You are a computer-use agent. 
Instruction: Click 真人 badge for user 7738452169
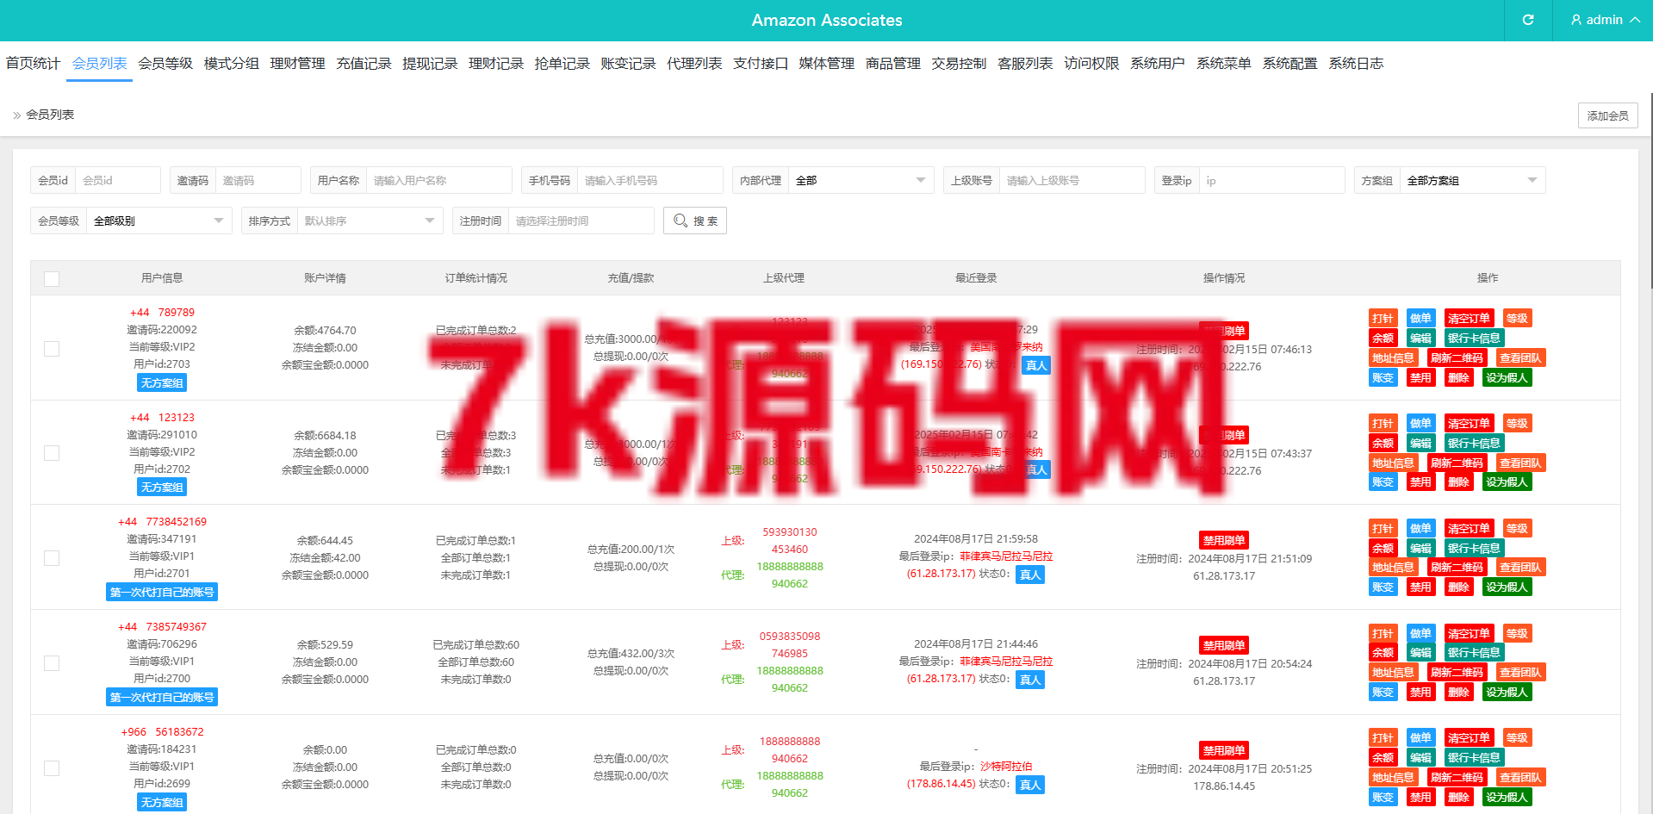click(x=1030, y=575)
